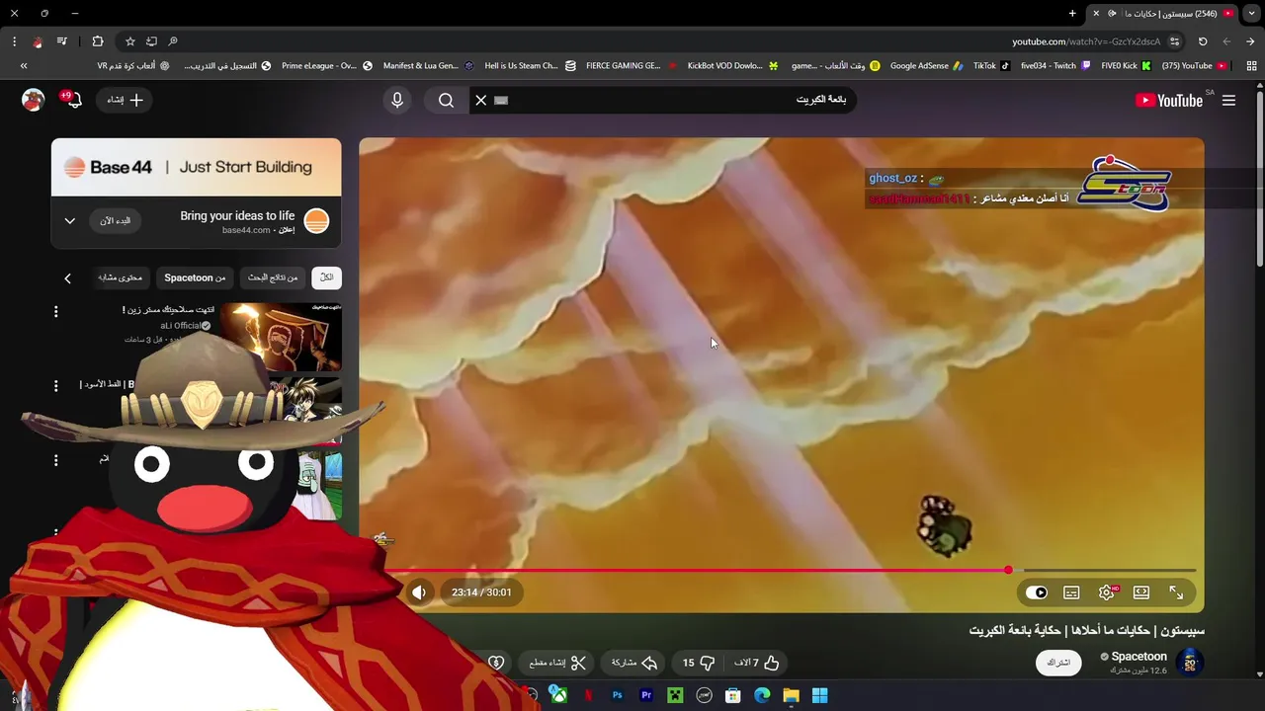1265x711 pixels.
Task: Open File Explorer from the taskbar
Action: [x=791, y=695]
